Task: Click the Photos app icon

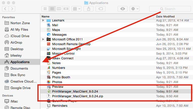Action: (49, 82)
